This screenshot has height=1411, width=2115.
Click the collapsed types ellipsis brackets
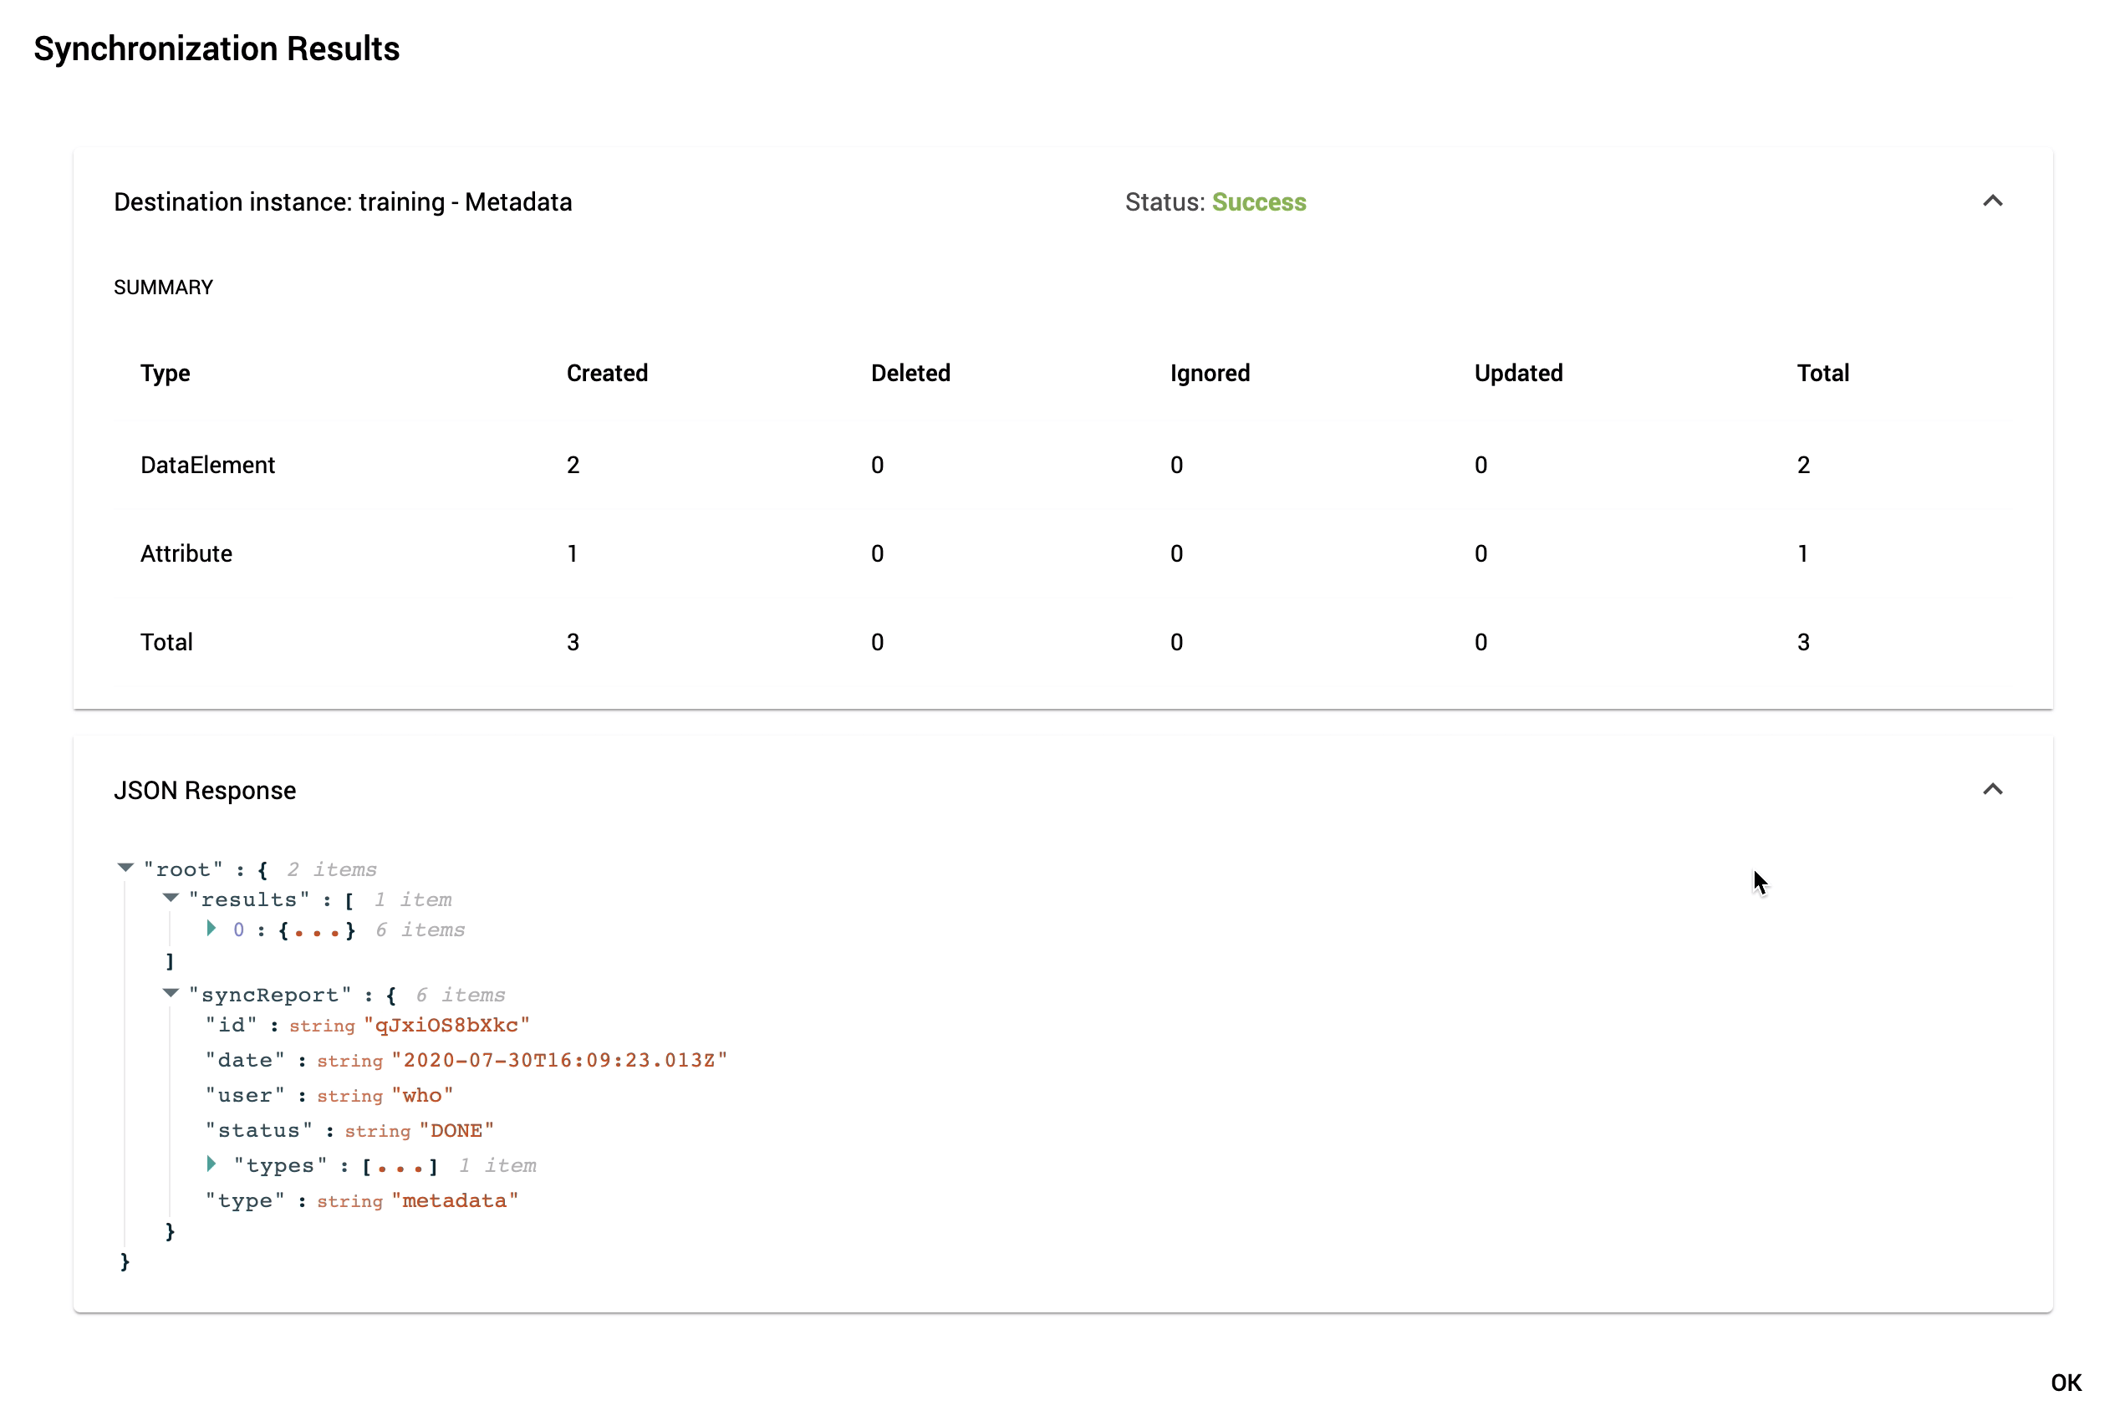click(400, 1166)
